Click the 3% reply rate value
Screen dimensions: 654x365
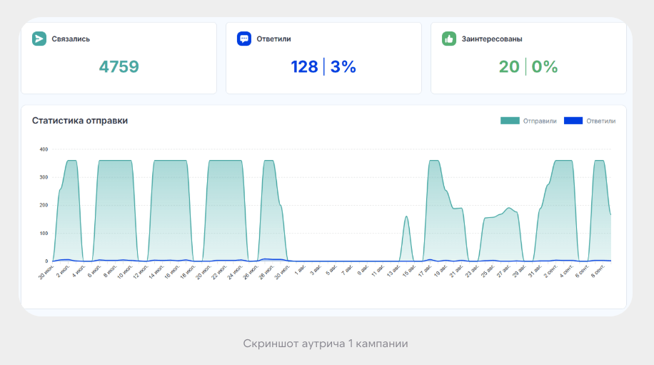[343, 66]
